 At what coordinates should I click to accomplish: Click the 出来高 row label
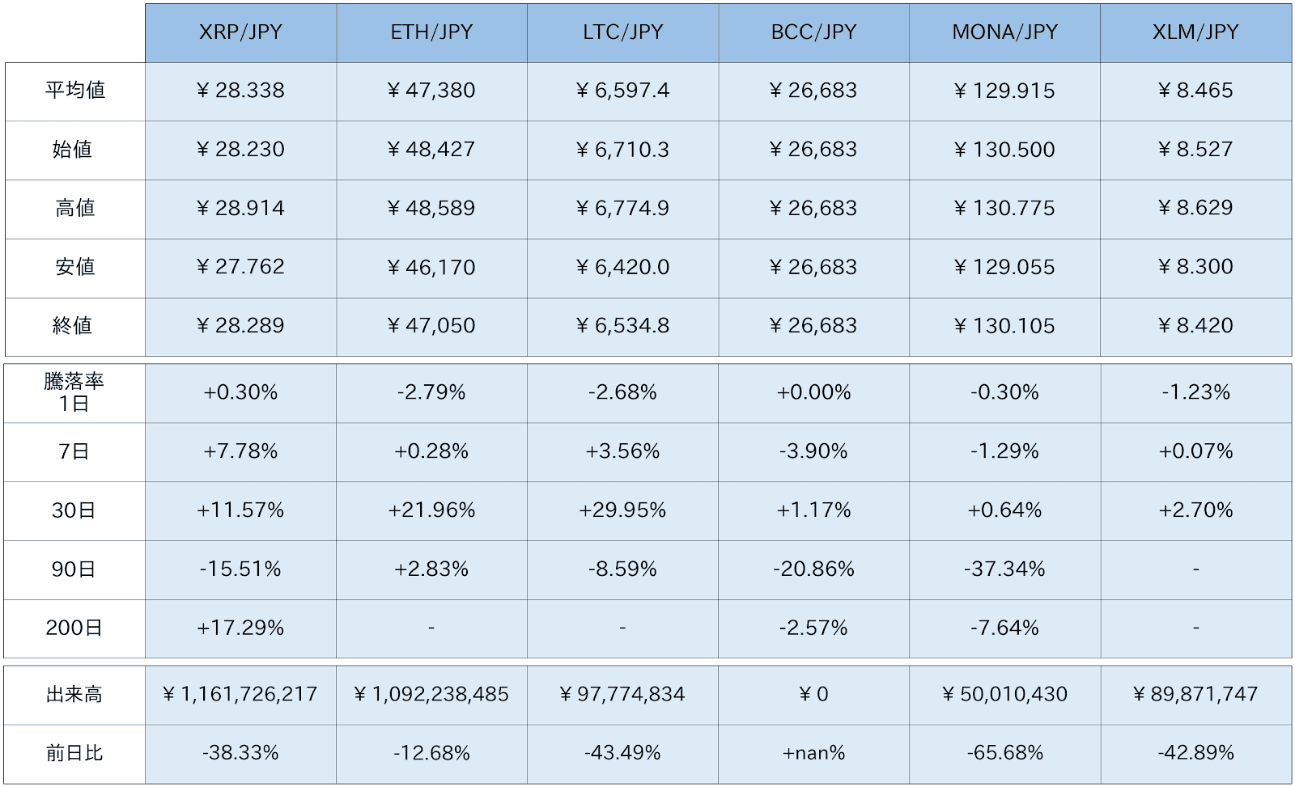coord(74,694)
